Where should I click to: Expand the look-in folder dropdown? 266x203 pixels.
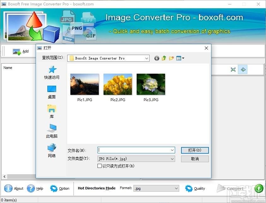[x=147, y=58]
